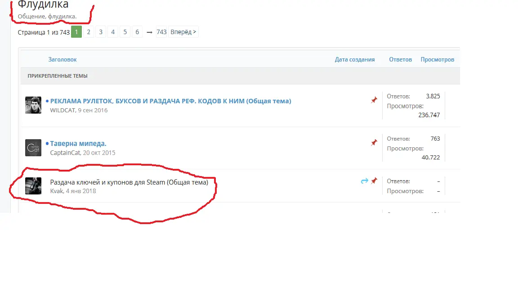
Task: Click unread dot beside Таверна мипеда
Action: 47,144
